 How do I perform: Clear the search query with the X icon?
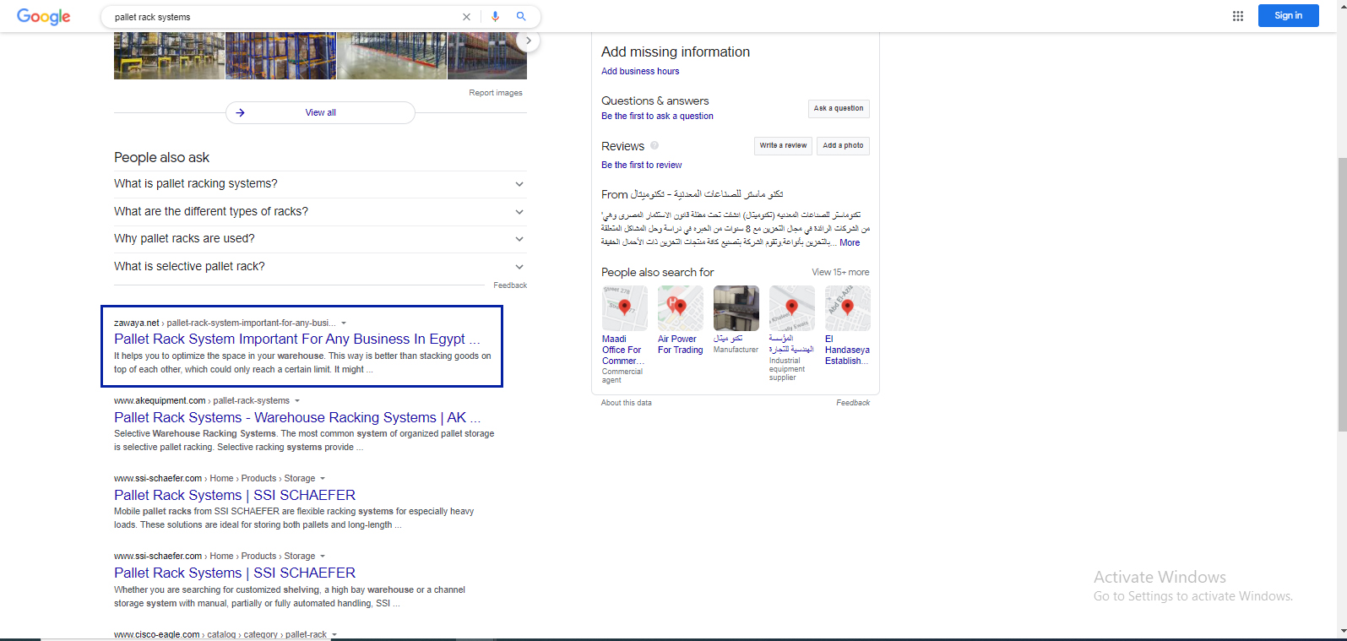[466, 17]
